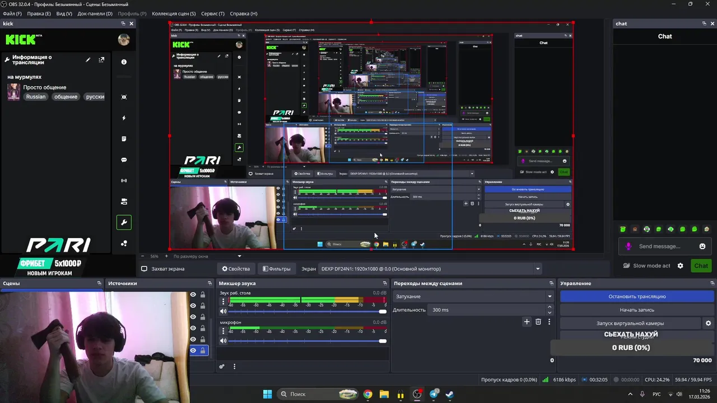717x403 pixels.
Task: Float the Источники dock panel
Action: coord(210,283)
